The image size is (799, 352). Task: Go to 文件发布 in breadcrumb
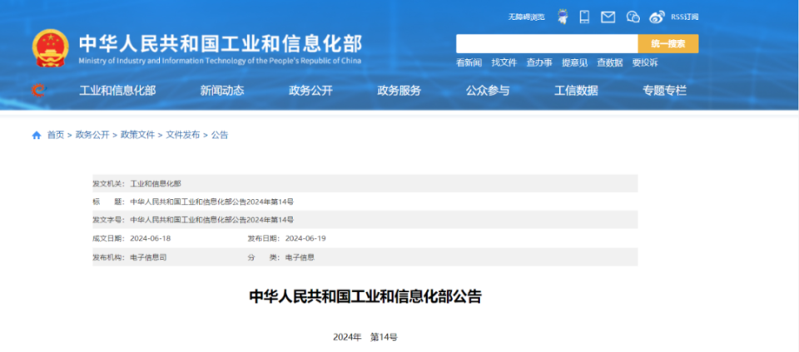click(183, 135)
